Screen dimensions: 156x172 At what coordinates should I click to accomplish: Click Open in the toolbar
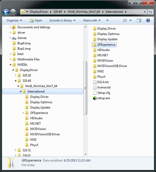pos(36,20)
